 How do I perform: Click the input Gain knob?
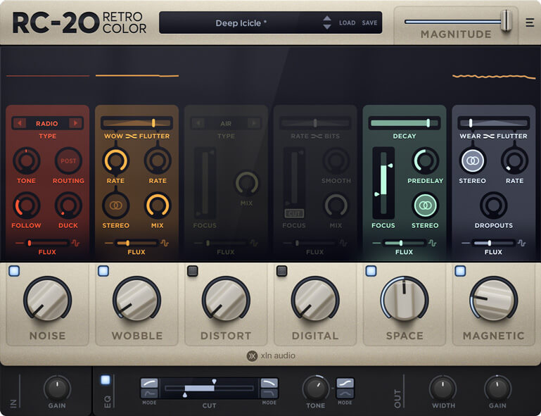pyautogui.click(x=57, y=389)
